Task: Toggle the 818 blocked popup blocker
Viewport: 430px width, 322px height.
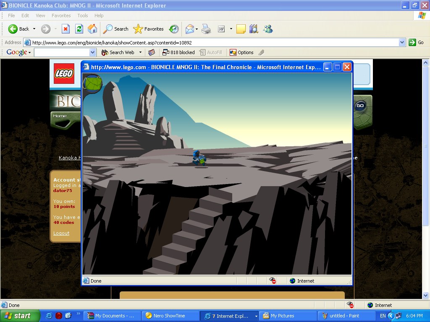Action: pos(178,52)
